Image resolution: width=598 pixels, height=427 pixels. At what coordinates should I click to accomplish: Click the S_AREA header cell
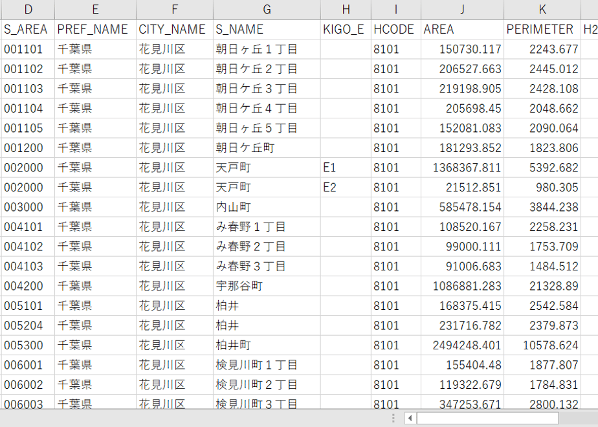(28, 29)
